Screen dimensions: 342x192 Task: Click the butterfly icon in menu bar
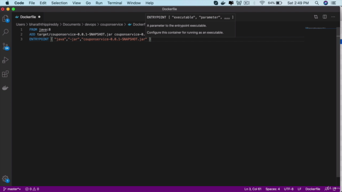pos(239,3)
